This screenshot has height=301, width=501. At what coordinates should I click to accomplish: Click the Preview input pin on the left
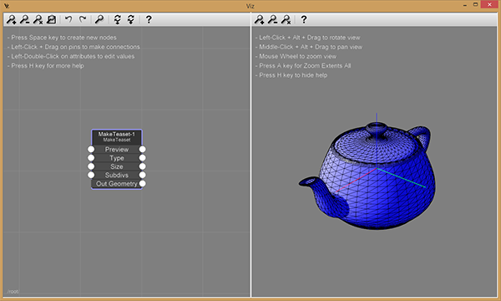(91, 150)
